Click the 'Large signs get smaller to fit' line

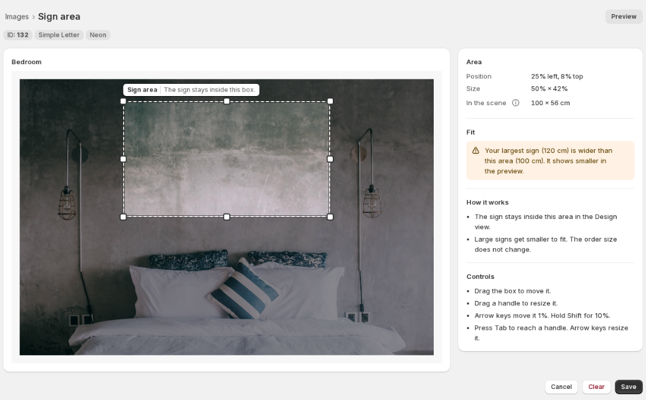click(546, 245)
